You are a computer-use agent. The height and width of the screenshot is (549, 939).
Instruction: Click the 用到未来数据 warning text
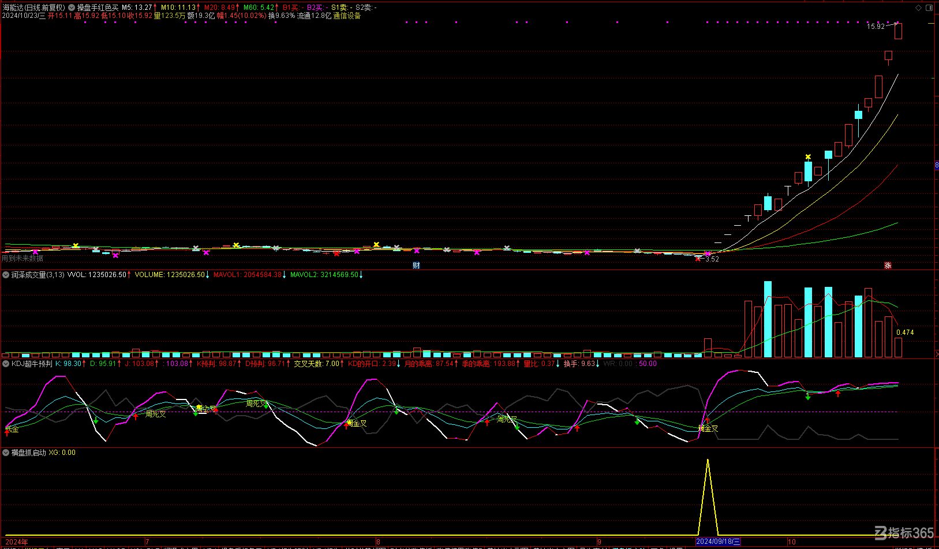click(x=23, y=258)
